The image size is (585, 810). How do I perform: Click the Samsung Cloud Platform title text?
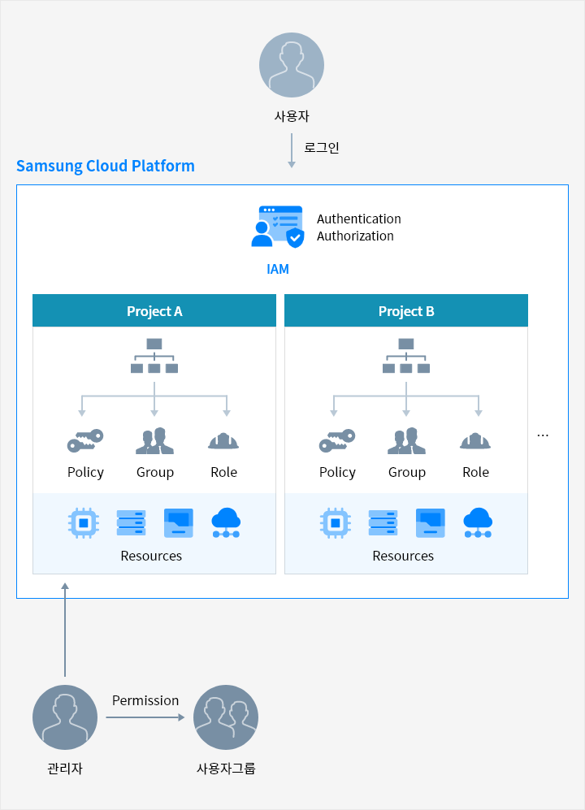pos(106,167)
